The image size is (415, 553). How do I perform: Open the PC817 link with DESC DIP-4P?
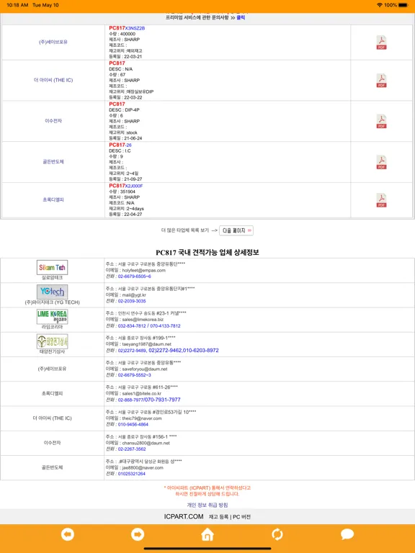[117, 104]
